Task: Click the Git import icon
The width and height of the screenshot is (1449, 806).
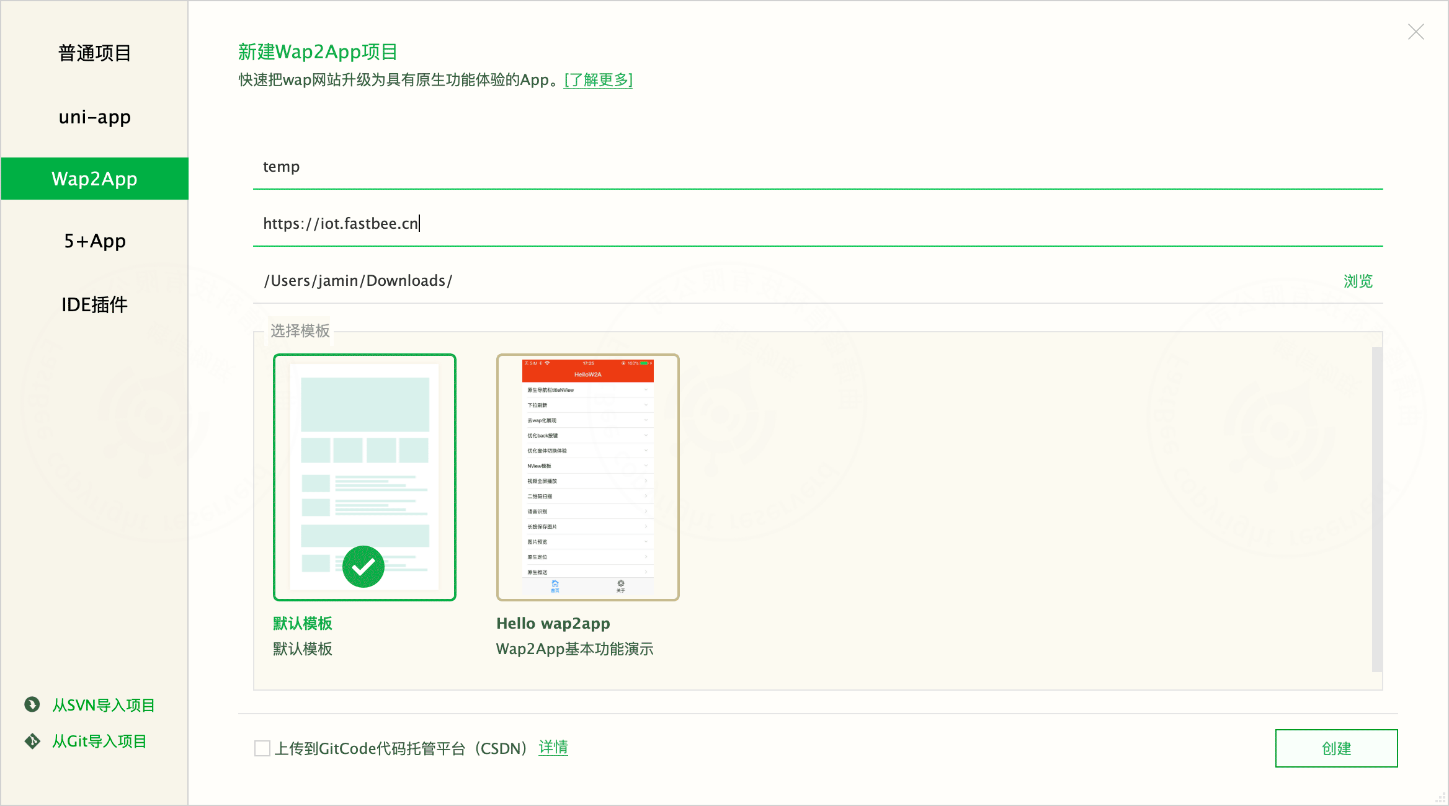Action: (32, 741)
